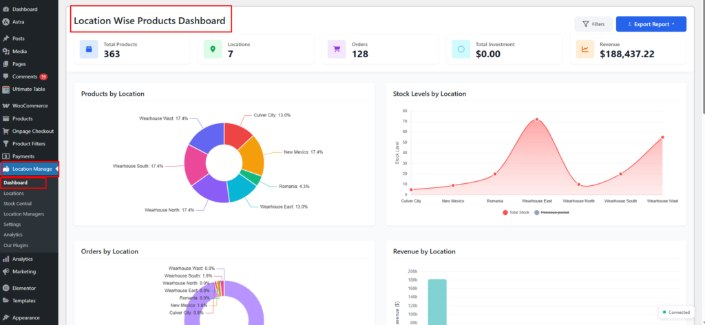This screenshot has width=705, height=325.
Task: Toggle Total Stock legend in chart
Action: (x=517, y=213)
